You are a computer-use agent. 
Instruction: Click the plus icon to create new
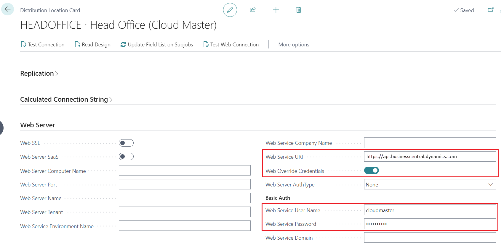pos(276,10)
